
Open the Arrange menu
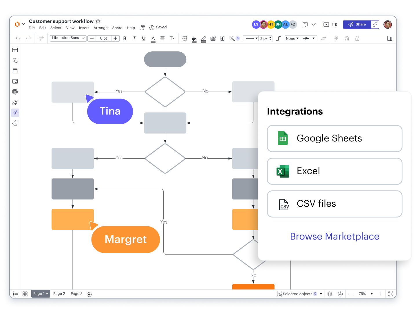click(100, 28)
